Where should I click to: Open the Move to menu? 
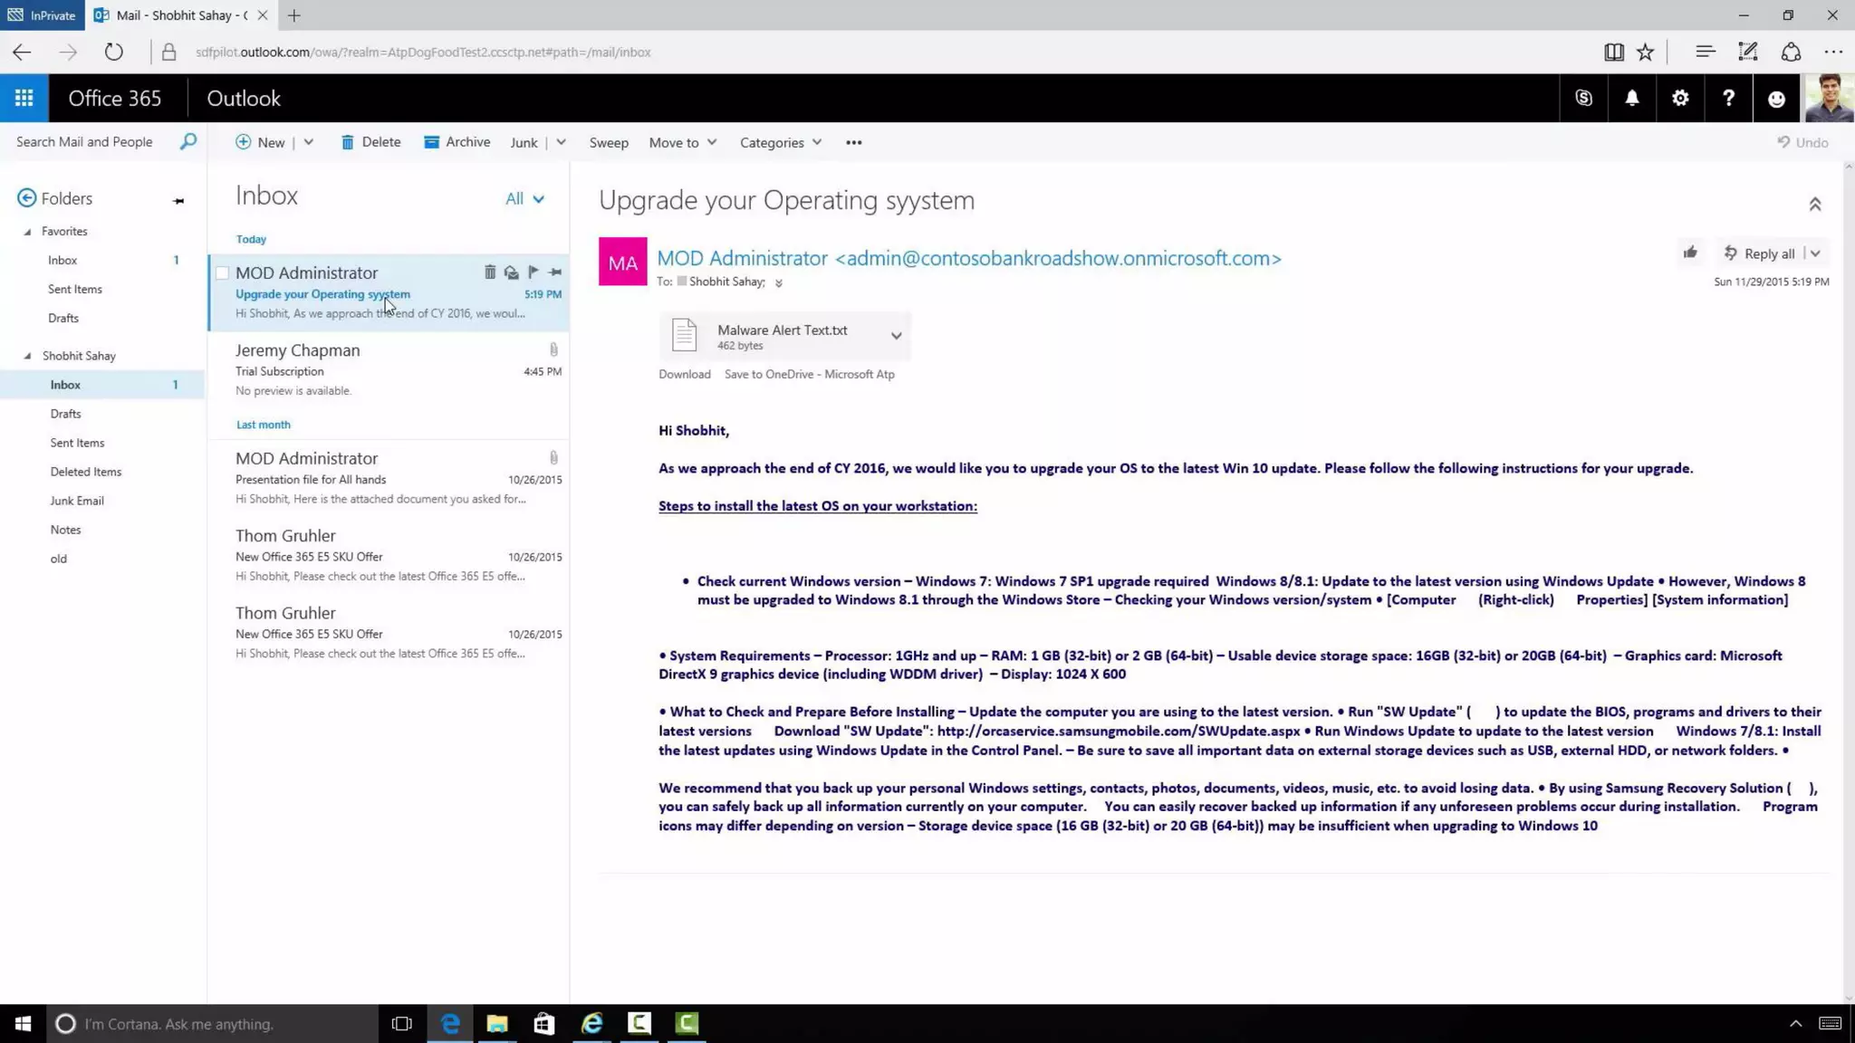(x=683, y=142)
